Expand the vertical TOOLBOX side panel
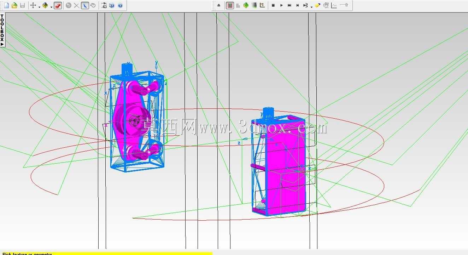The image size is (468, 255). pyautogui.click(x=2, y=30)
